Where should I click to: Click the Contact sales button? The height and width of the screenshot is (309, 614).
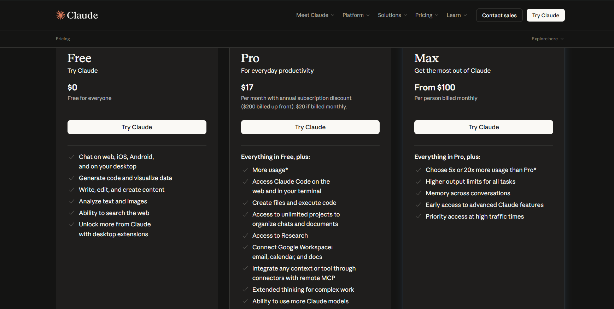coord(499,15)
